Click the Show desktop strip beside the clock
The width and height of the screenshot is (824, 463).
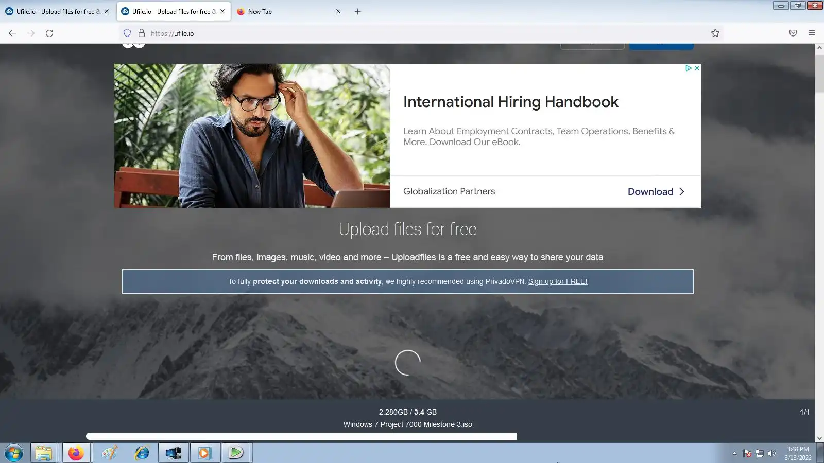pyautogui.click(x=820, y=453)
